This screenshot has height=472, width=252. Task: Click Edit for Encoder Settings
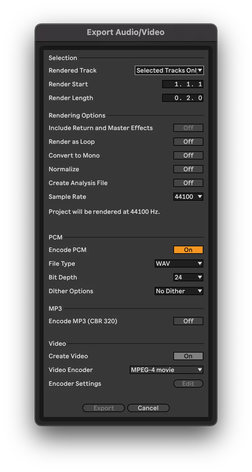coord(188,384)
